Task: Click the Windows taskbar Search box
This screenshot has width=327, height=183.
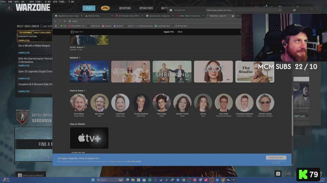Action: click(x=110, y=180)
